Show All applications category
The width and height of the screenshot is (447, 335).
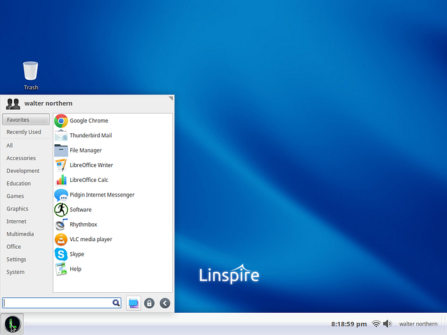26,145
